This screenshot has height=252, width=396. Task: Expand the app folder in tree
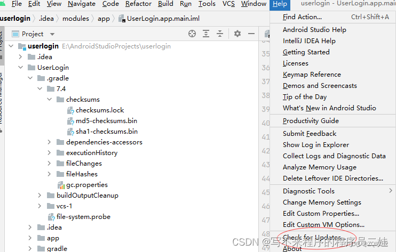point(30,238)
